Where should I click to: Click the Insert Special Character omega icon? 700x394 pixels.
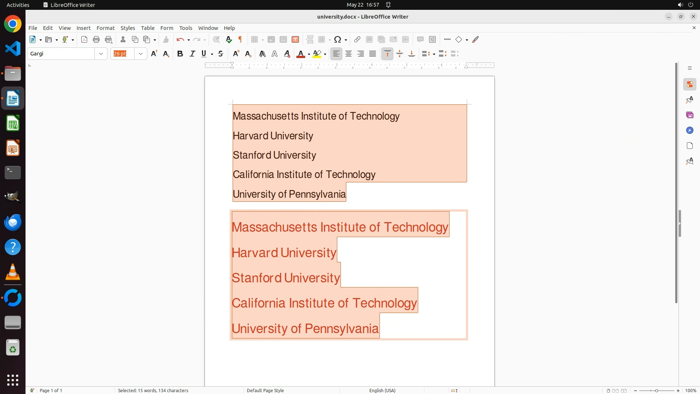tap(338, 39)
